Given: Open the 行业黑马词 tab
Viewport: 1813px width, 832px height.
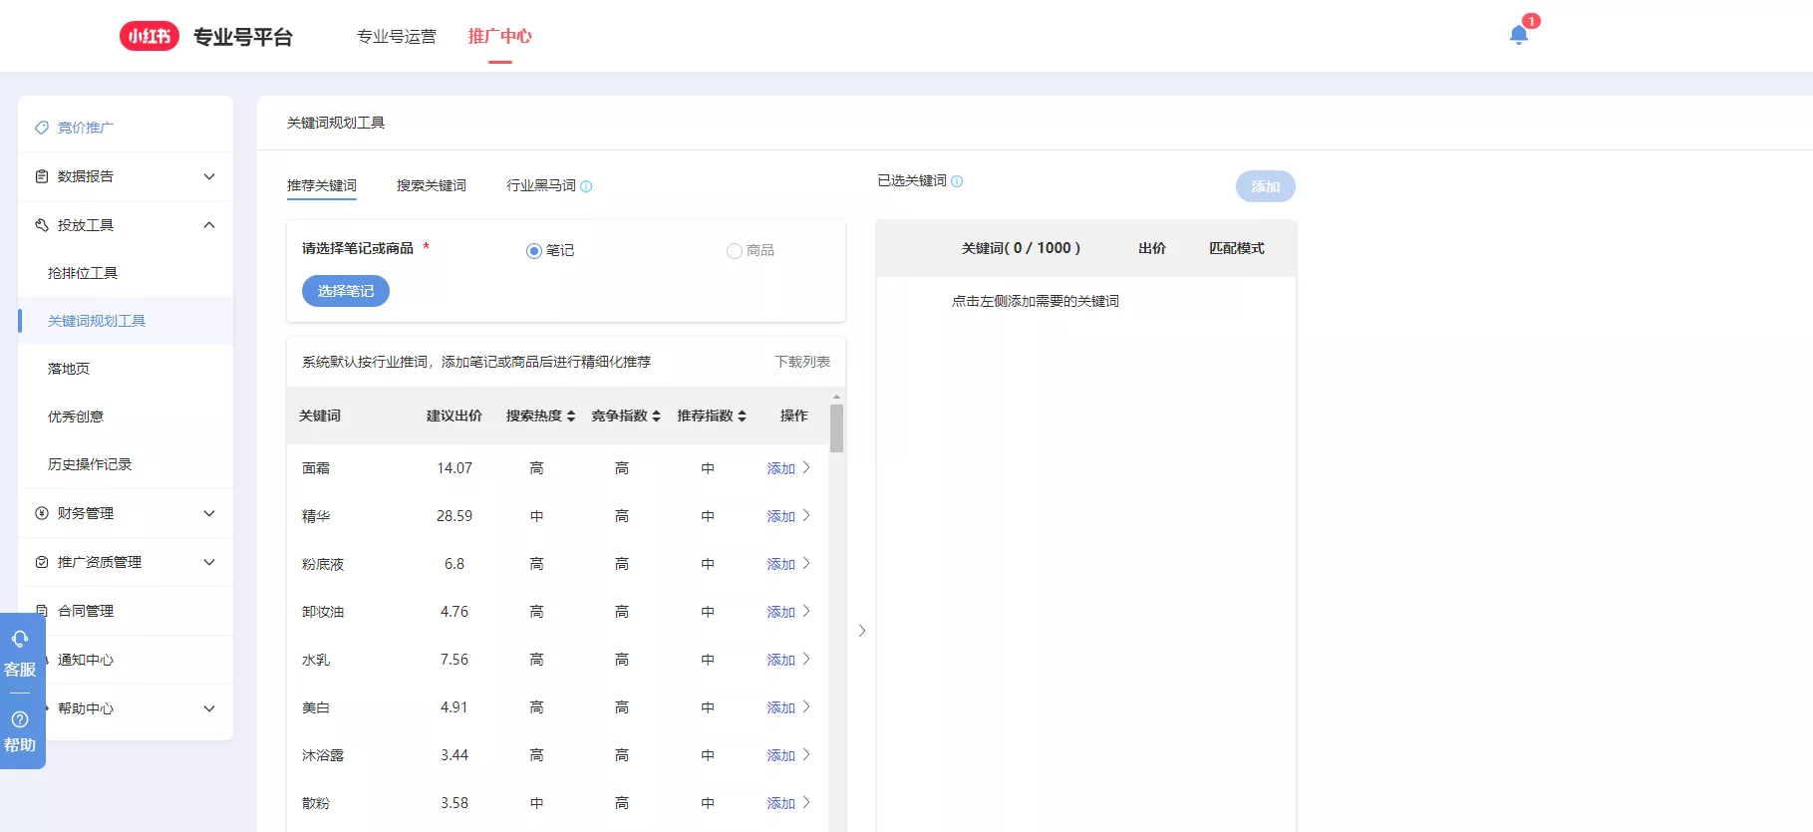Looking at the screenshot, I should click(541, 185).
